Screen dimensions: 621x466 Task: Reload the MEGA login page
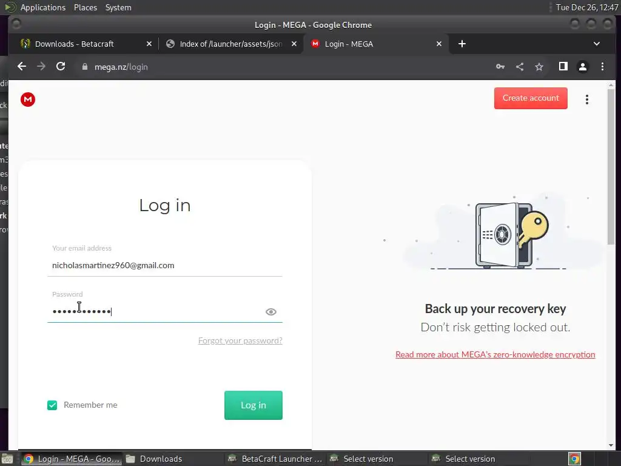61,67
